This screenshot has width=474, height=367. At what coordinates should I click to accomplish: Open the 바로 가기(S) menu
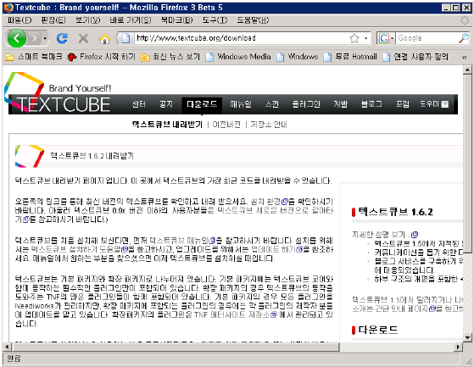[x=131, y=20]
